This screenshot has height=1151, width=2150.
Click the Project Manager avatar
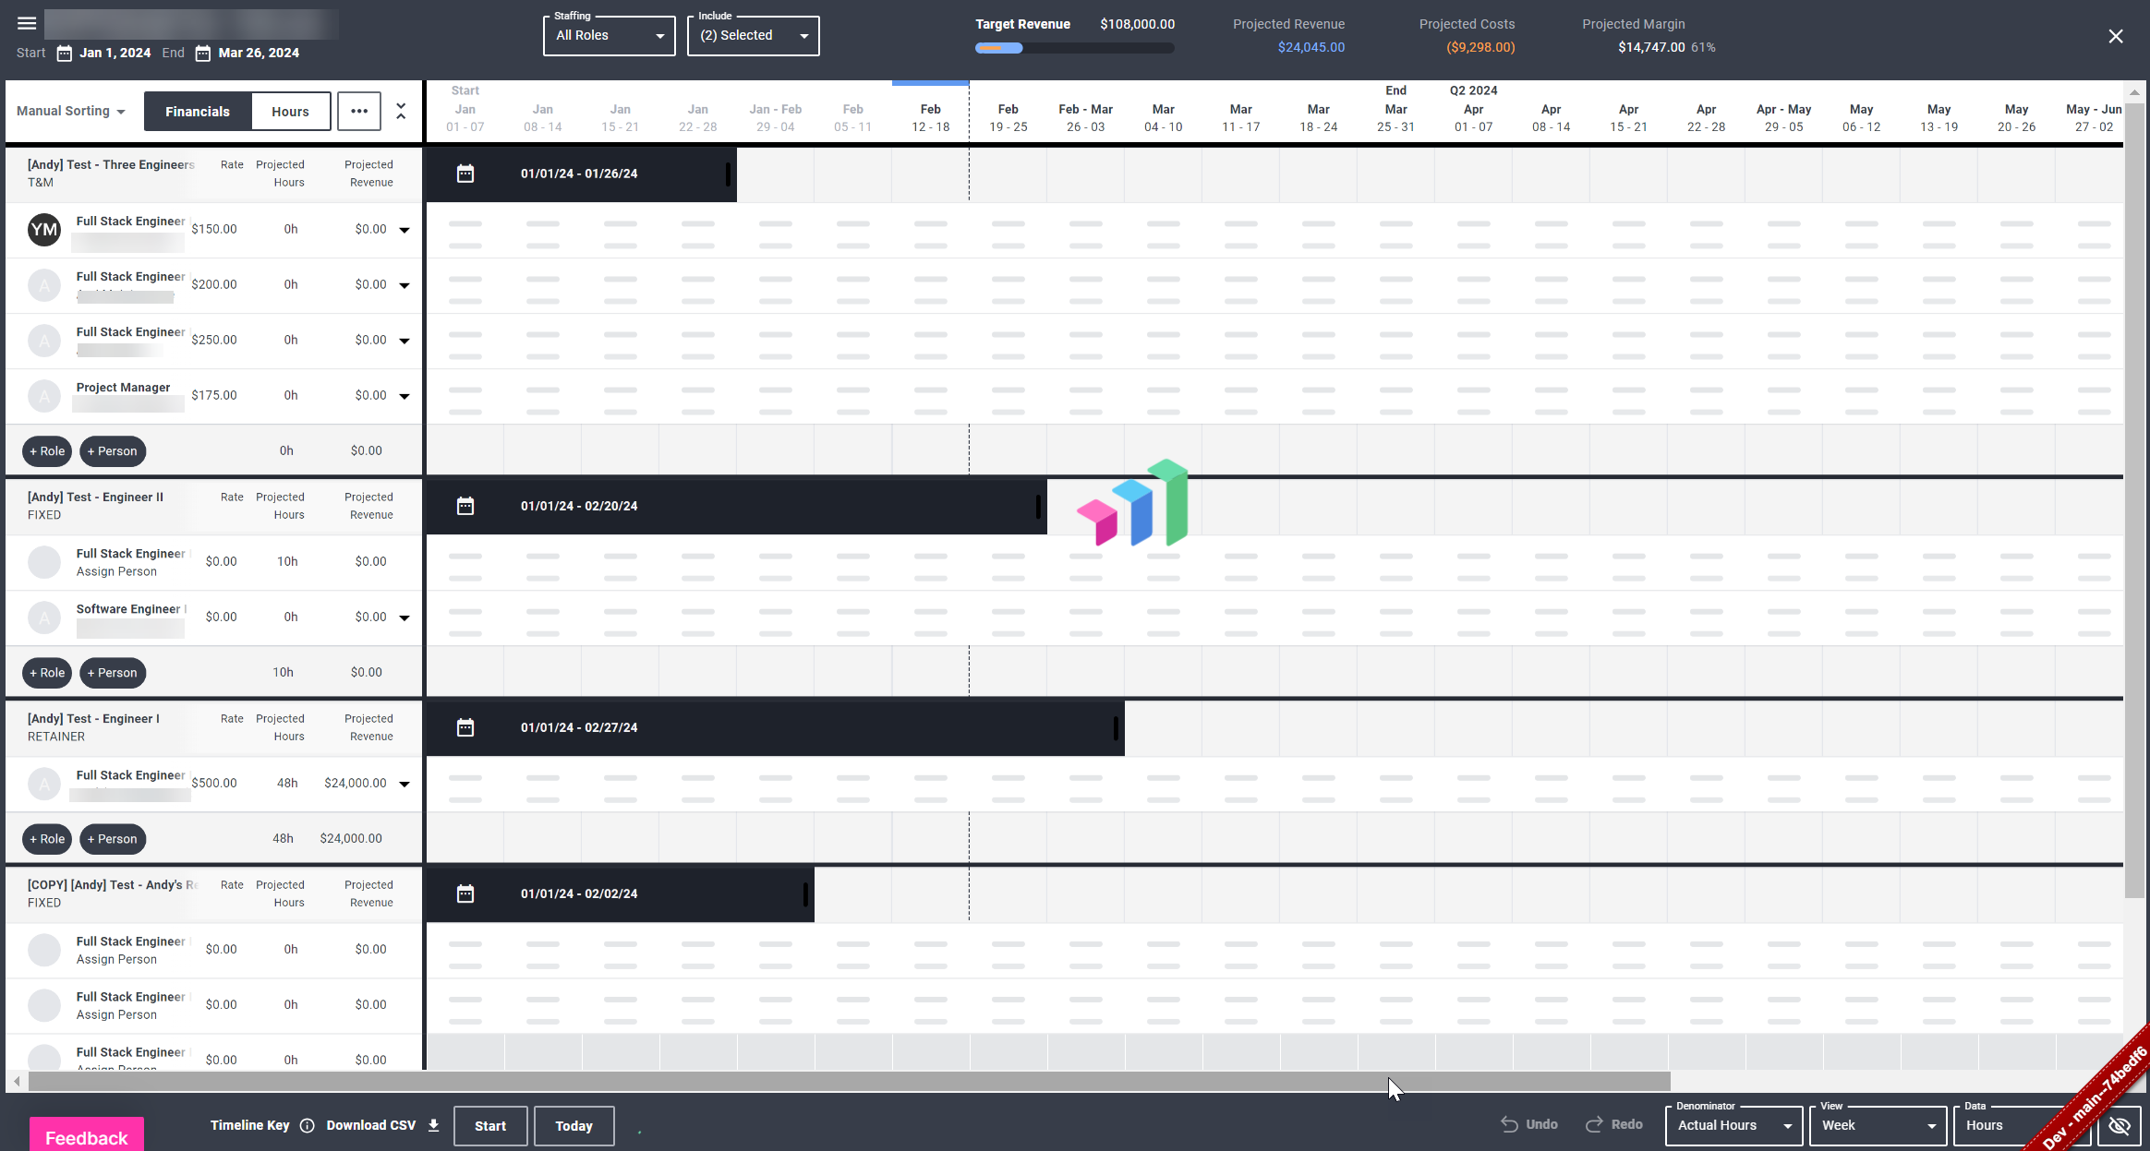(x=44, y=396)
